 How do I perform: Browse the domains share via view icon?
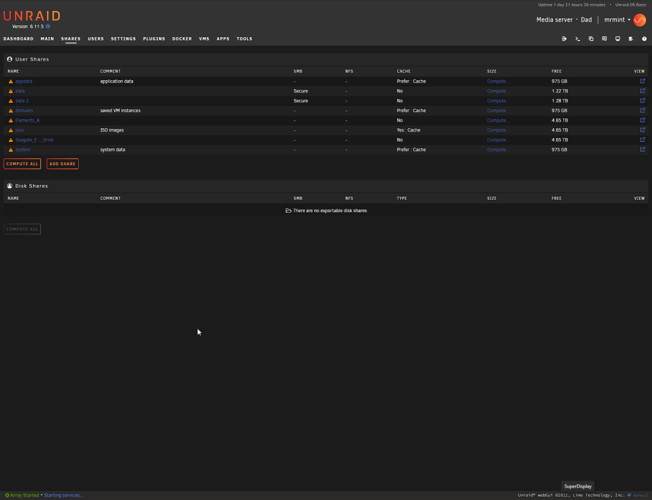point(642,110)
